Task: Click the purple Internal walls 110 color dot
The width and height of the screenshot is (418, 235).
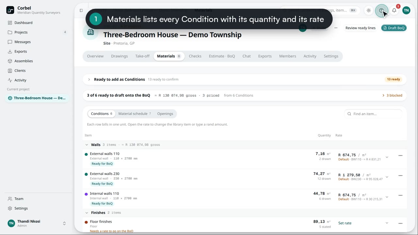Action: (86, 194)
